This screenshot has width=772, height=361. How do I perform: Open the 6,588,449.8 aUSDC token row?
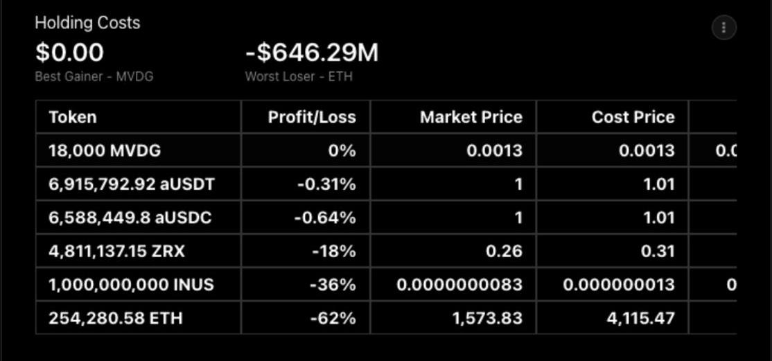(386, 217)
